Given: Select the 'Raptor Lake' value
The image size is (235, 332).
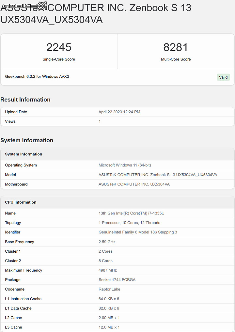Looking at the screenshot, I should (109, 289).
